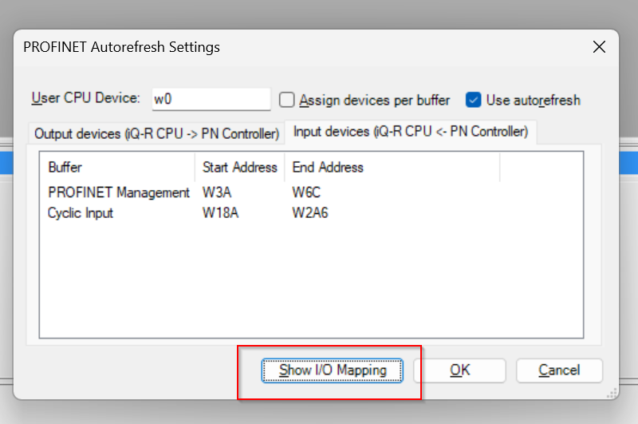Screen dimensions: 638x424
Task: Click start address W3A cell
Action: click(x=217, y=192)
